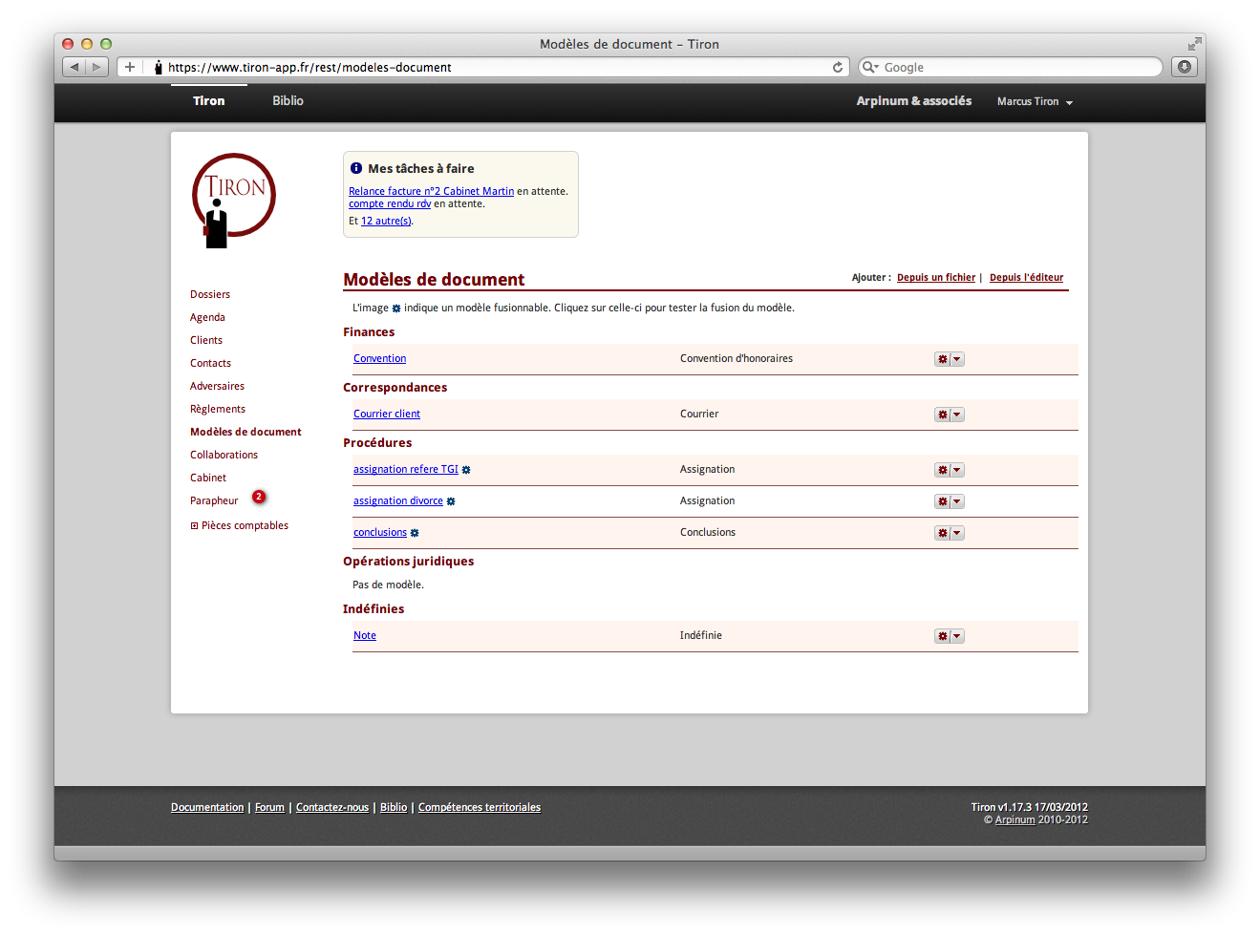The width and height of the screenshot is (1260, 936).
Task: Open the compte rendu rdv task link
Action: (x=390, y=203)
